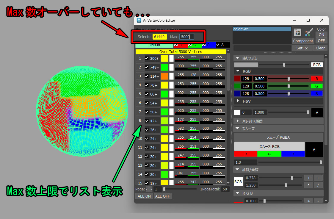Click the orange swatch in row 3
334x219 pixels.
pos(164,76)
